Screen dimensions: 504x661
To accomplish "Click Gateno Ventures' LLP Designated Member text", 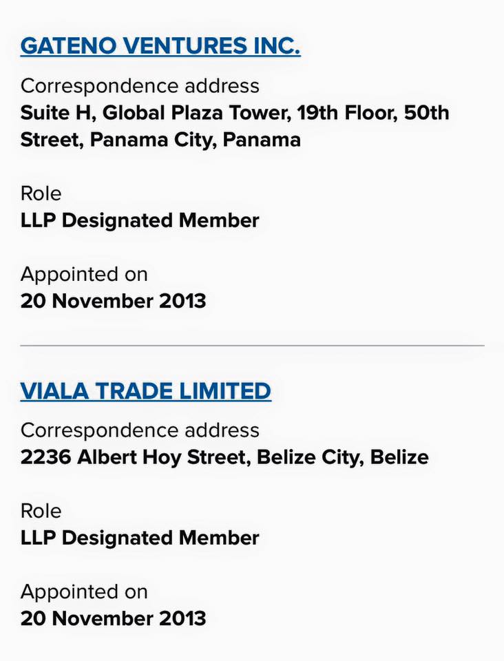I will pos(140,220).
